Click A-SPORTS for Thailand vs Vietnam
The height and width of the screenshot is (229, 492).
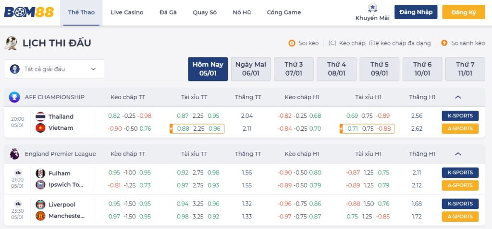460,128
